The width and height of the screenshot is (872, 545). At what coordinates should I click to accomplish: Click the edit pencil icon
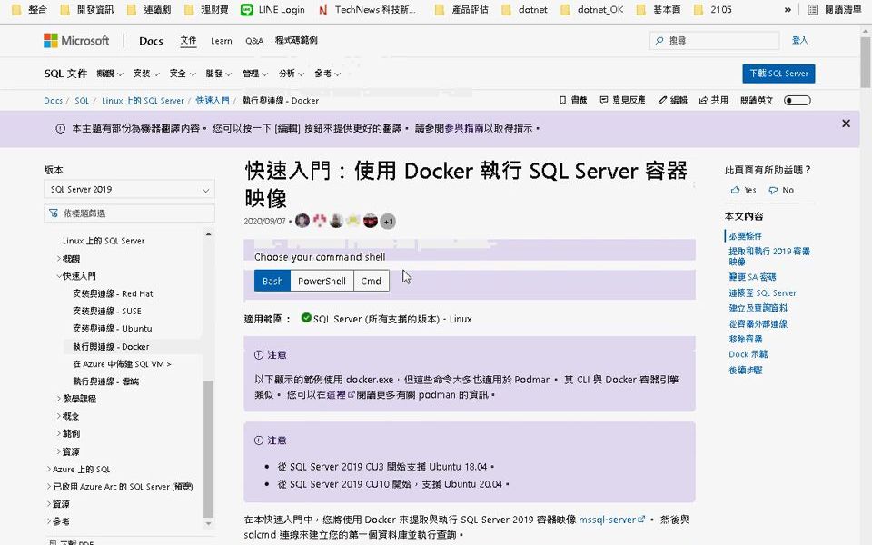[662, 101]
